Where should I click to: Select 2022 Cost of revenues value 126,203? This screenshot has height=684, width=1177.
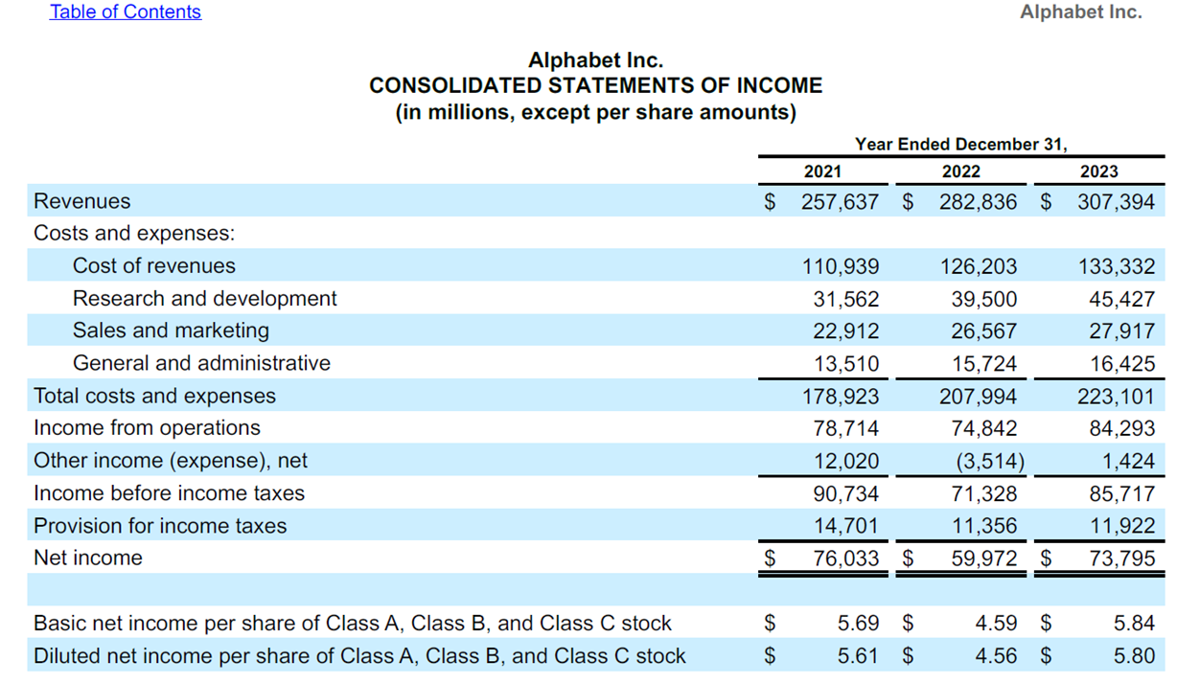point(979,267)
